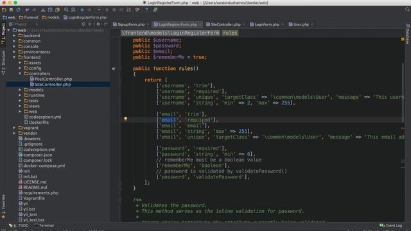Click \frontend\models\LoginRegisterForm breadcrumb in editor
411x231 pixels.
pyautogui.click(x=170, y=33)
